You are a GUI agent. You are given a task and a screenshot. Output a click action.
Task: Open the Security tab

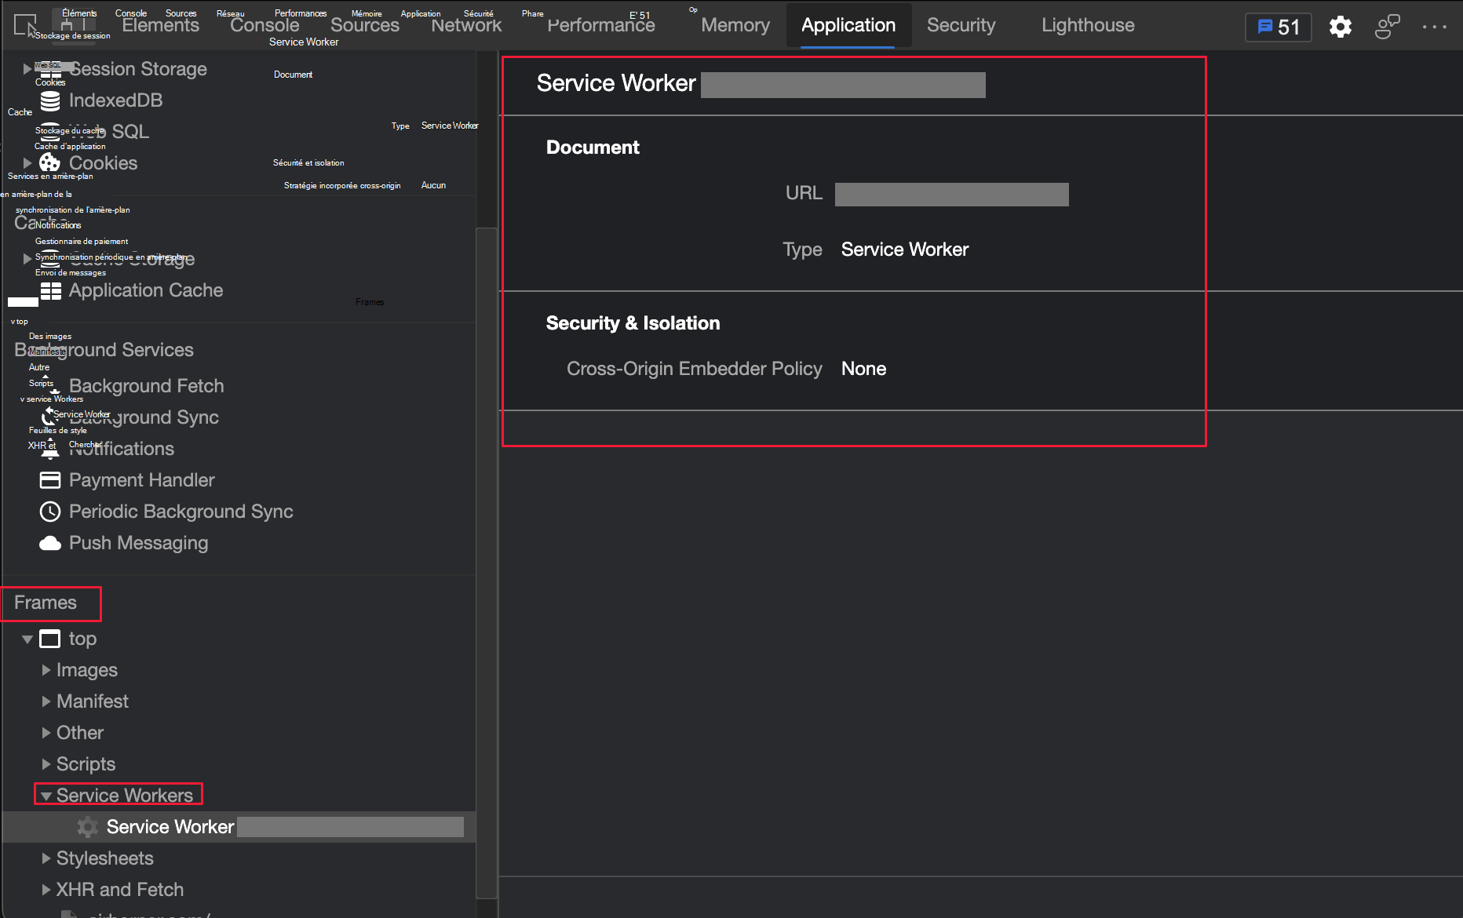(961, 25)
